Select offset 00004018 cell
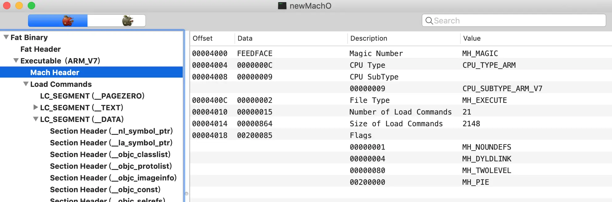Viewport: 612px width, 202px height. pyautogui.click(x=210, y=135)
